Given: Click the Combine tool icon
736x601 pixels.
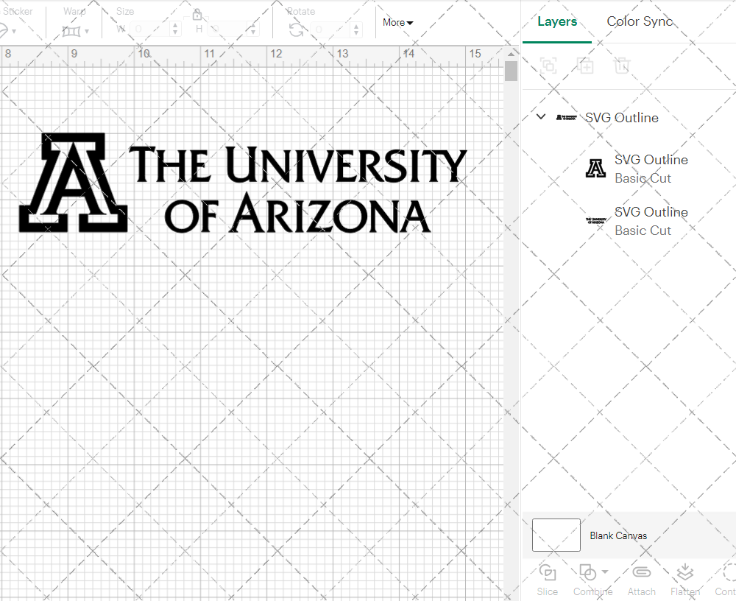Looking at the screenshot, I should (589, 573).
